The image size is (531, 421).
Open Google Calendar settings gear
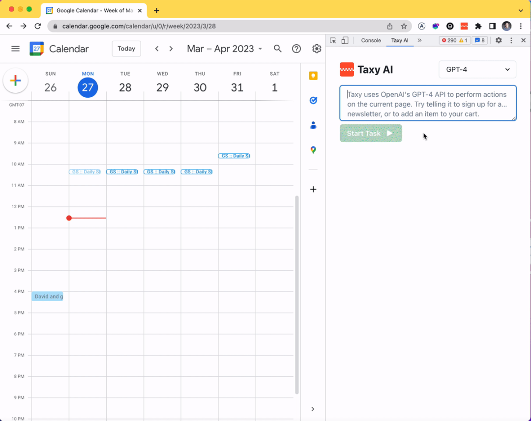pyautogui.click(x=317, y=49)
